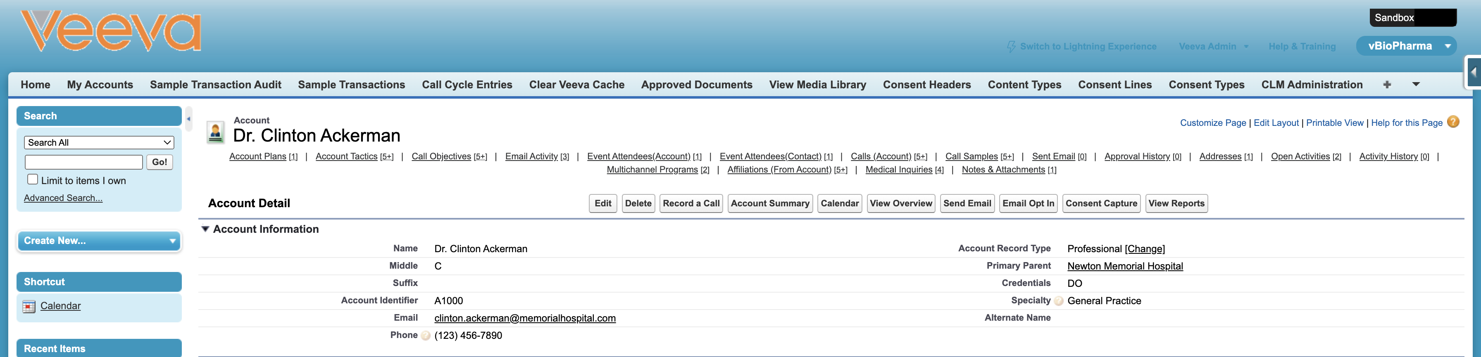Go to the My Accounts tab
The height and width of the screenshot is (357, 1481).
click(x=100, y=85)
